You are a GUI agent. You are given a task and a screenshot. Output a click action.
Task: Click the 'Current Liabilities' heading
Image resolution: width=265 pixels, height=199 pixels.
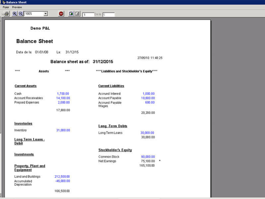tap(111, 86)
